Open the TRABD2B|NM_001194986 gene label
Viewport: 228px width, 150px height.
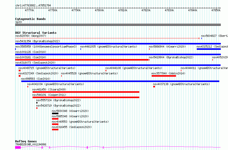(x=31, y=144)
